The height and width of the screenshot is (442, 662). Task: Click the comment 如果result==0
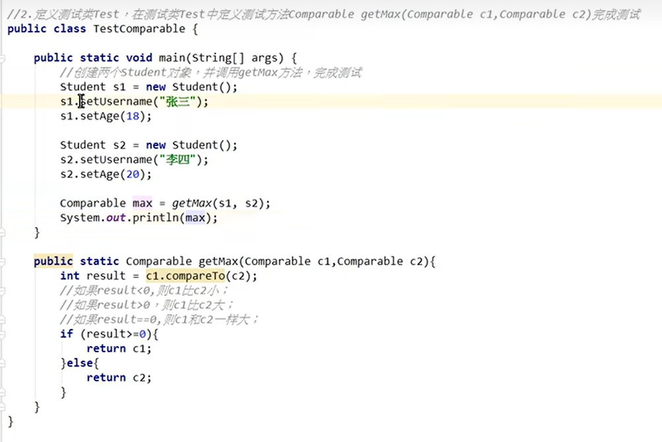[159, 320]
